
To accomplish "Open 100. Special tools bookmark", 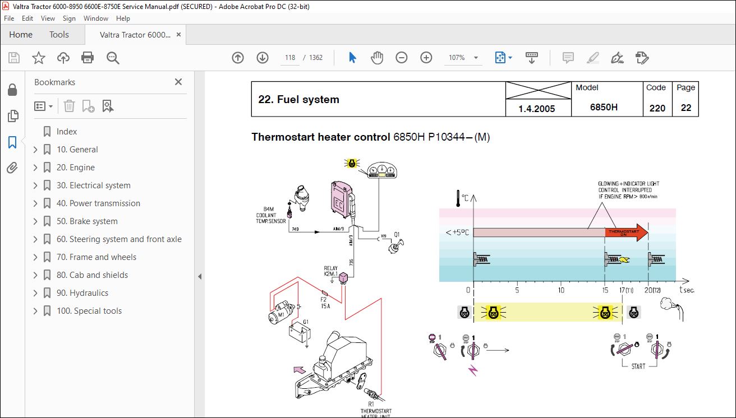I will click(x=89, y=311).
